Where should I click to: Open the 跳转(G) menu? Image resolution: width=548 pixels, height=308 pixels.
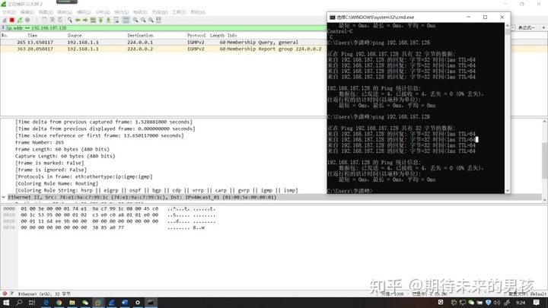coord(65,12)
